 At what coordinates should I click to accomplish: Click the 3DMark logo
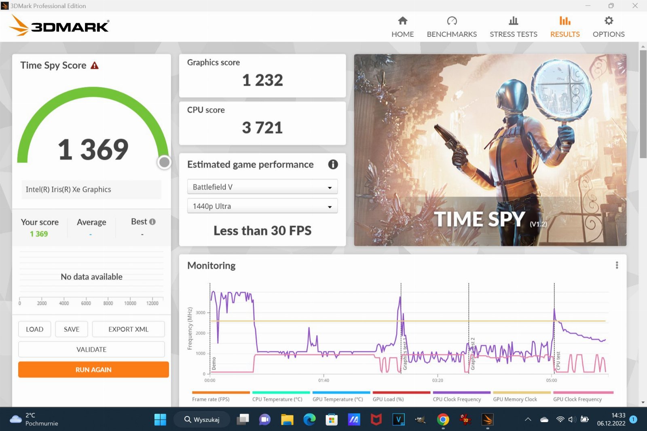[x=59, y=25]
